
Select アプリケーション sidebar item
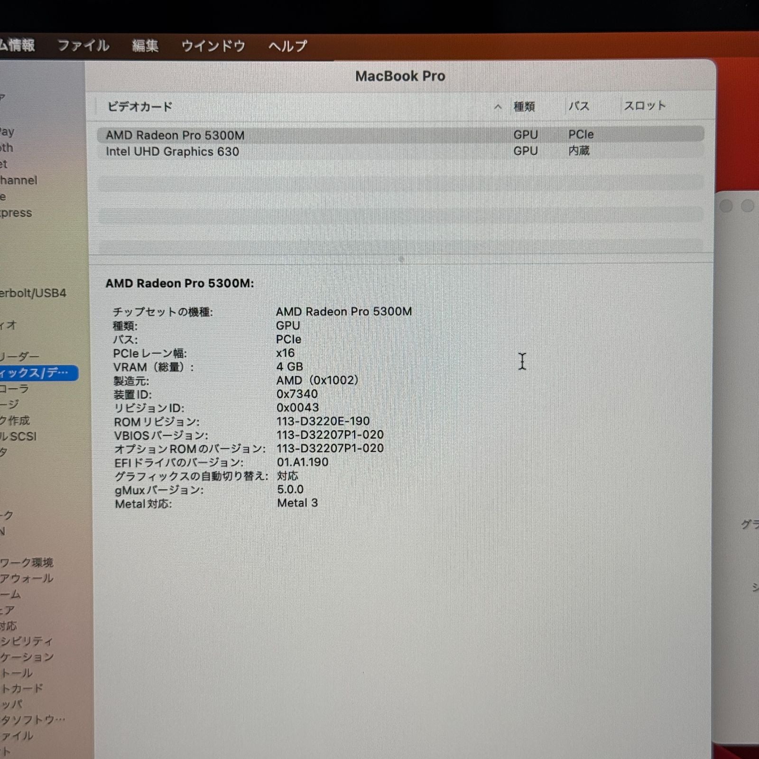coord(27,657)
